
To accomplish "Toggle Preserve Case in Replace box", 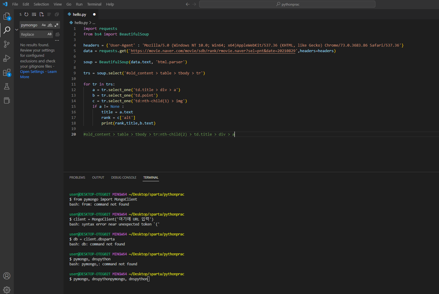I will tap(49, 34).
